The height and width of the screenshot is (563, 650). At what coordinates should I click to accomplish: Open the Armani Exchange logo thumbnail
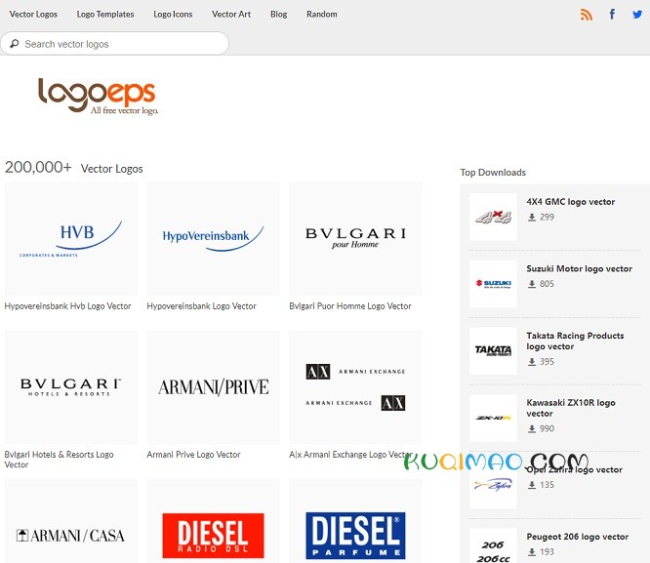355,387
